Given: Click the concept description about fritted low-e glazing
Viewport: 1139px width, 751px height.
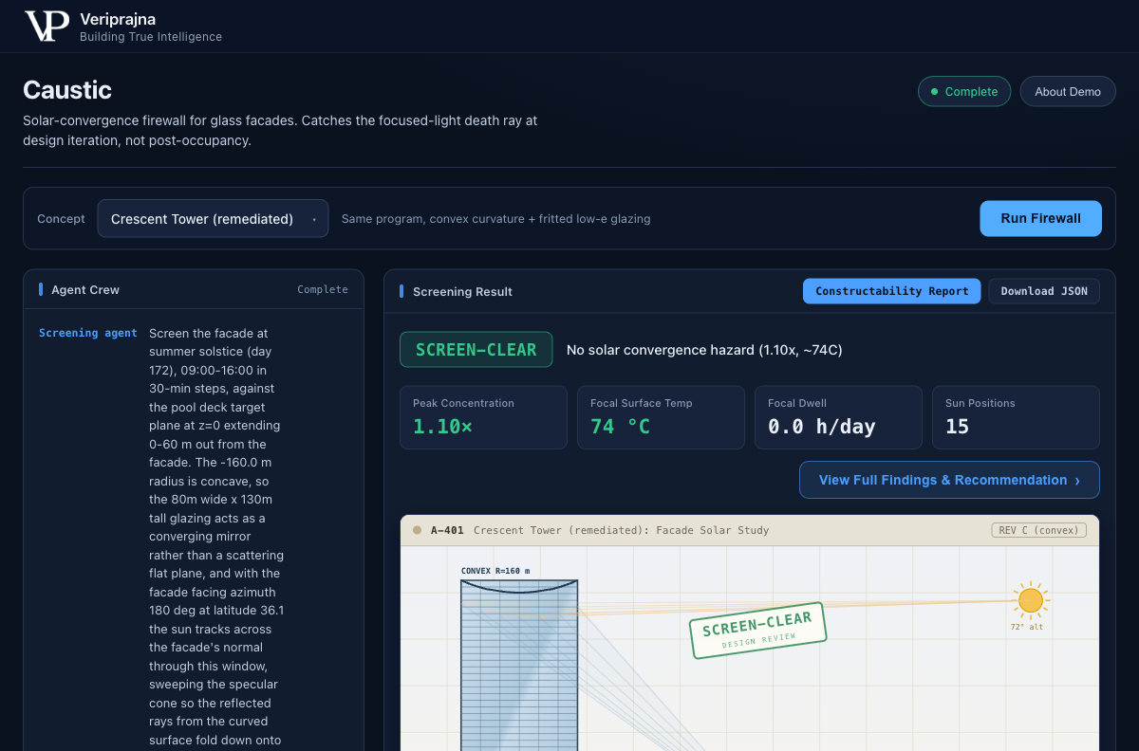Looking at the screenshot, I should coord(495,218).
